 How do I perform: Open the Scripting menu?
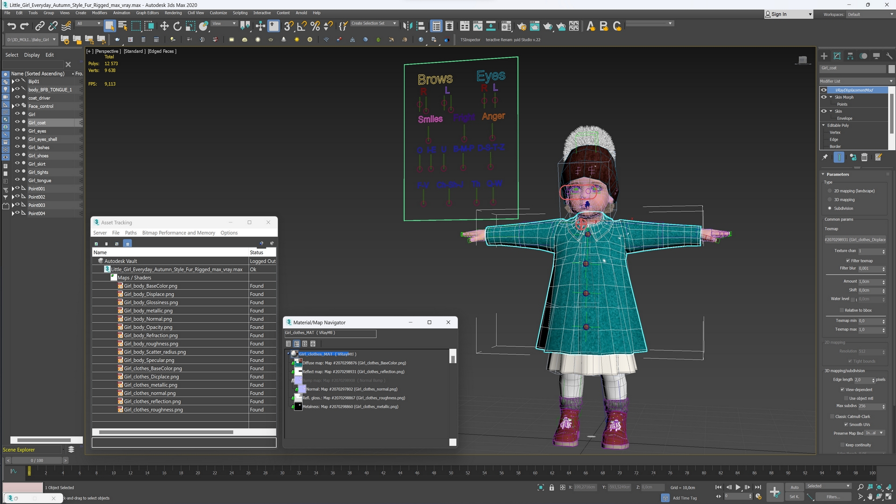pos(240,13)
